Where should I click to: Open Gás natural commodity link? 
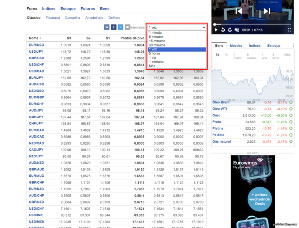click(221, 142)
